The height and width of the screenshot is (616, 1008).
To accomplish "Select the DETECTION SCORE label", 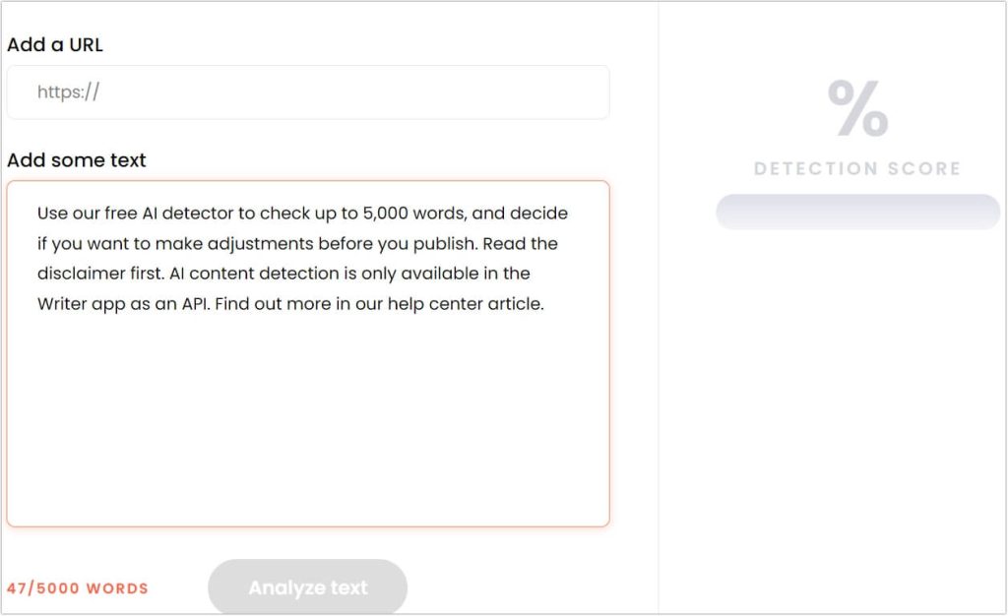I will click(x=857, y=168).
